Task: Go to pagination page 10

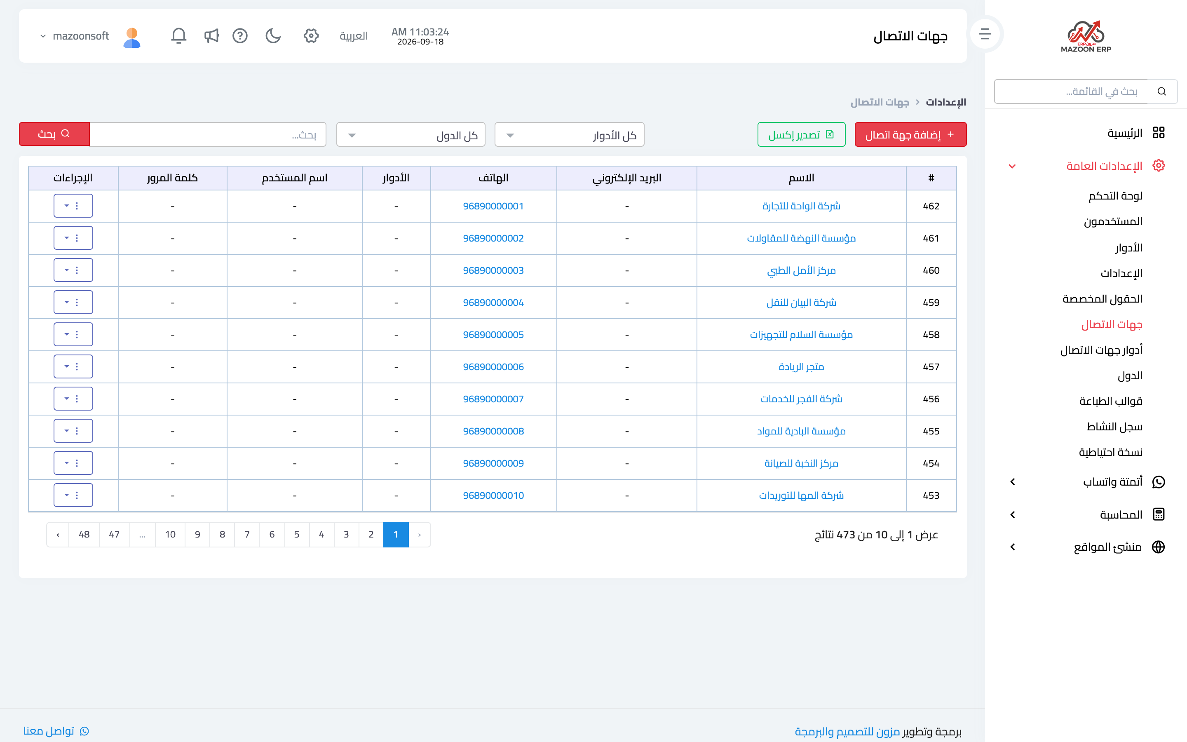Action: (x=170, y=534)
